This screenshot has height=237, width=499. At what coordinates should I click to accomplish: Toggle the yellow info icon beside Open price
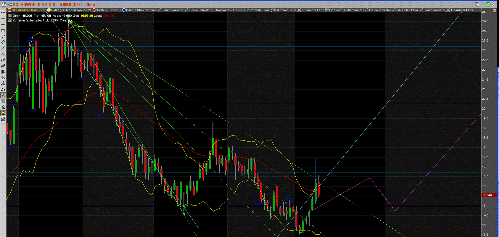[x=10, y=16]
